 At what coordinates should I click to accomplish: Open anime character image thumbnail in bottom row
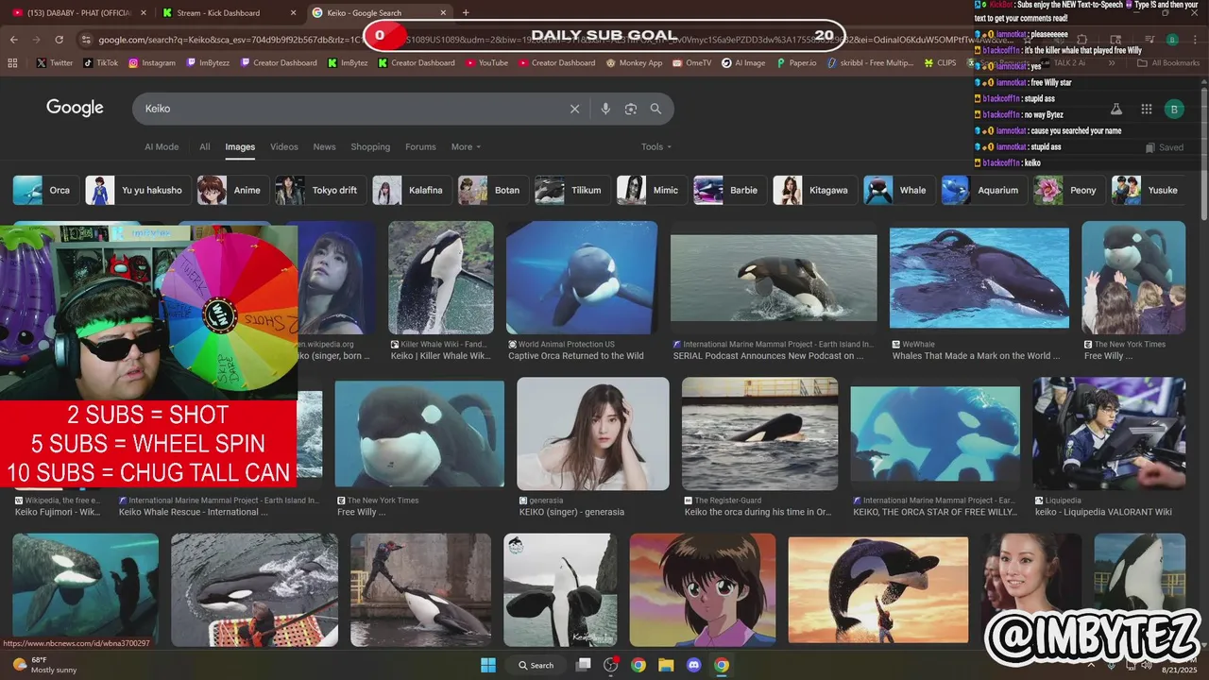coord(703,590)
